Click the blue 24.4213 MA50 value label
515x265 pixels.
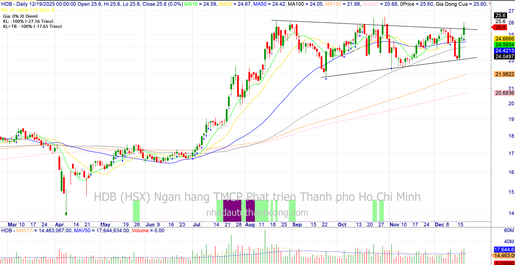click(504, 50)
